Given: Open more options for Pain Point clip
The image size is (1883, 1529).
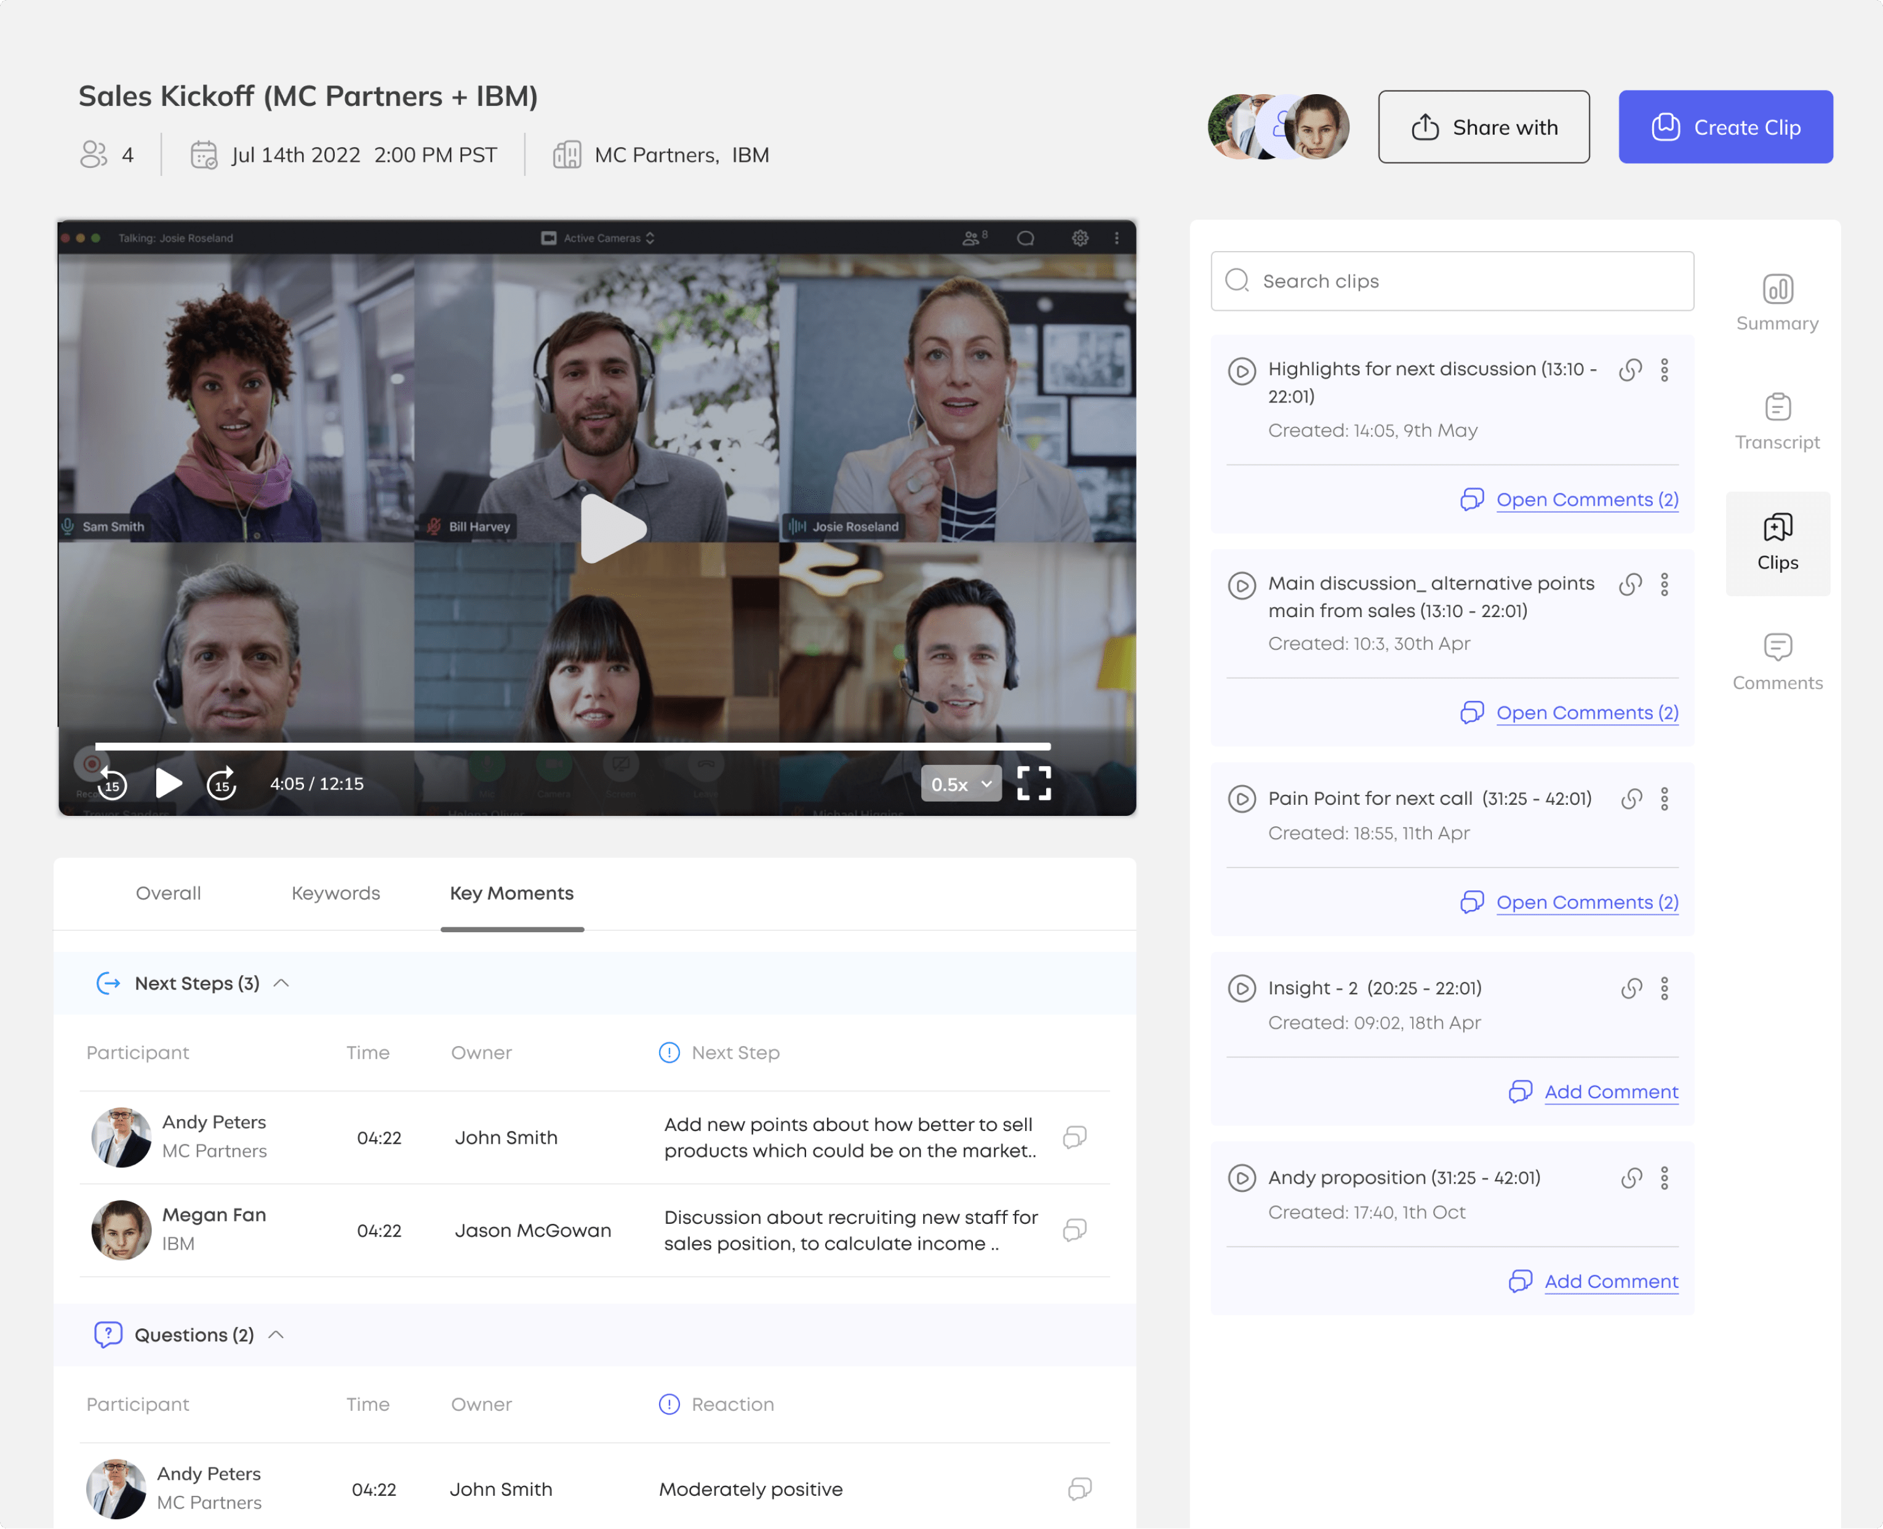Looking at the screenshot, I should [1665, 799].
